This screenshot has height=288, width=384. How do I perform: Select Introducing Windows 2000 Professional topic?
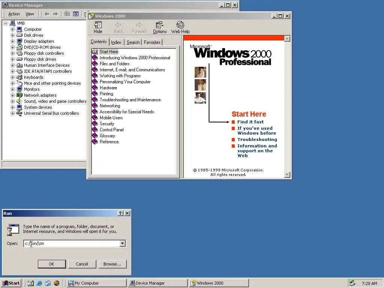135,58
